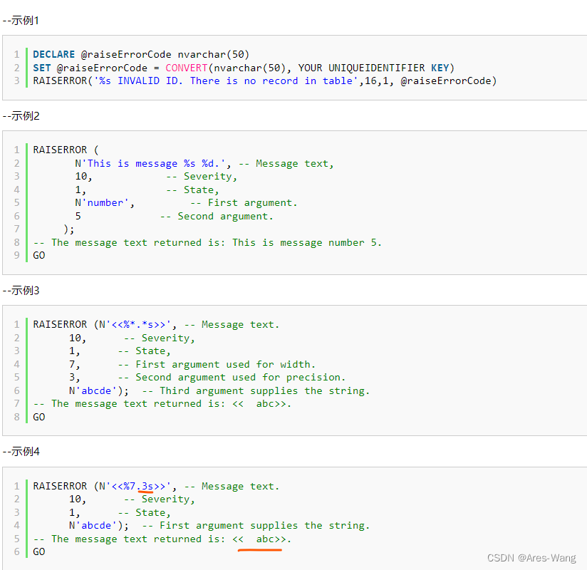Click the --示例2 heading text
Viewport: 587px width, 570px height.
tap(21, 116)
